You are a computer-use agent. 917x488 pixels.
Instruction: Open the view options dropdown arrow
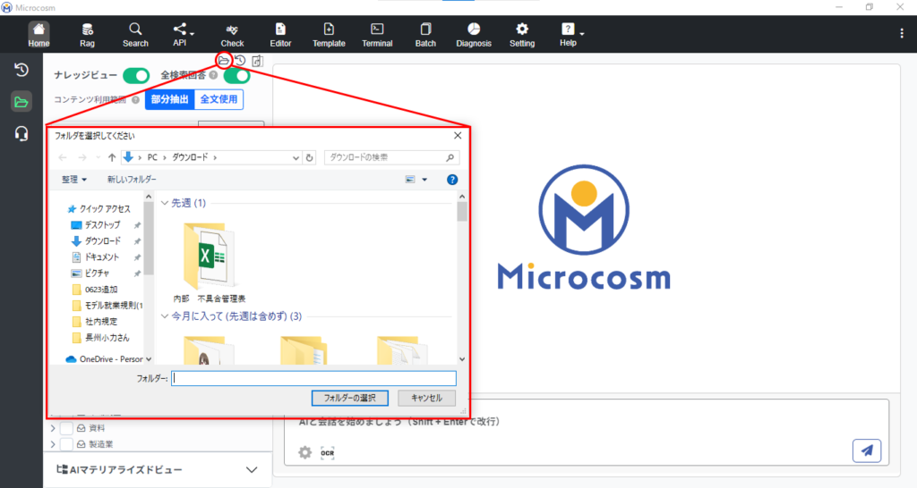(424, 180)
